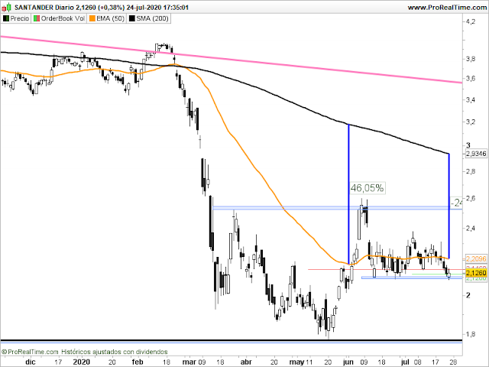Click 'Históricos ajustados con dividendos' text
Viewport: 489px width, 367px height.
pos(114,352)
